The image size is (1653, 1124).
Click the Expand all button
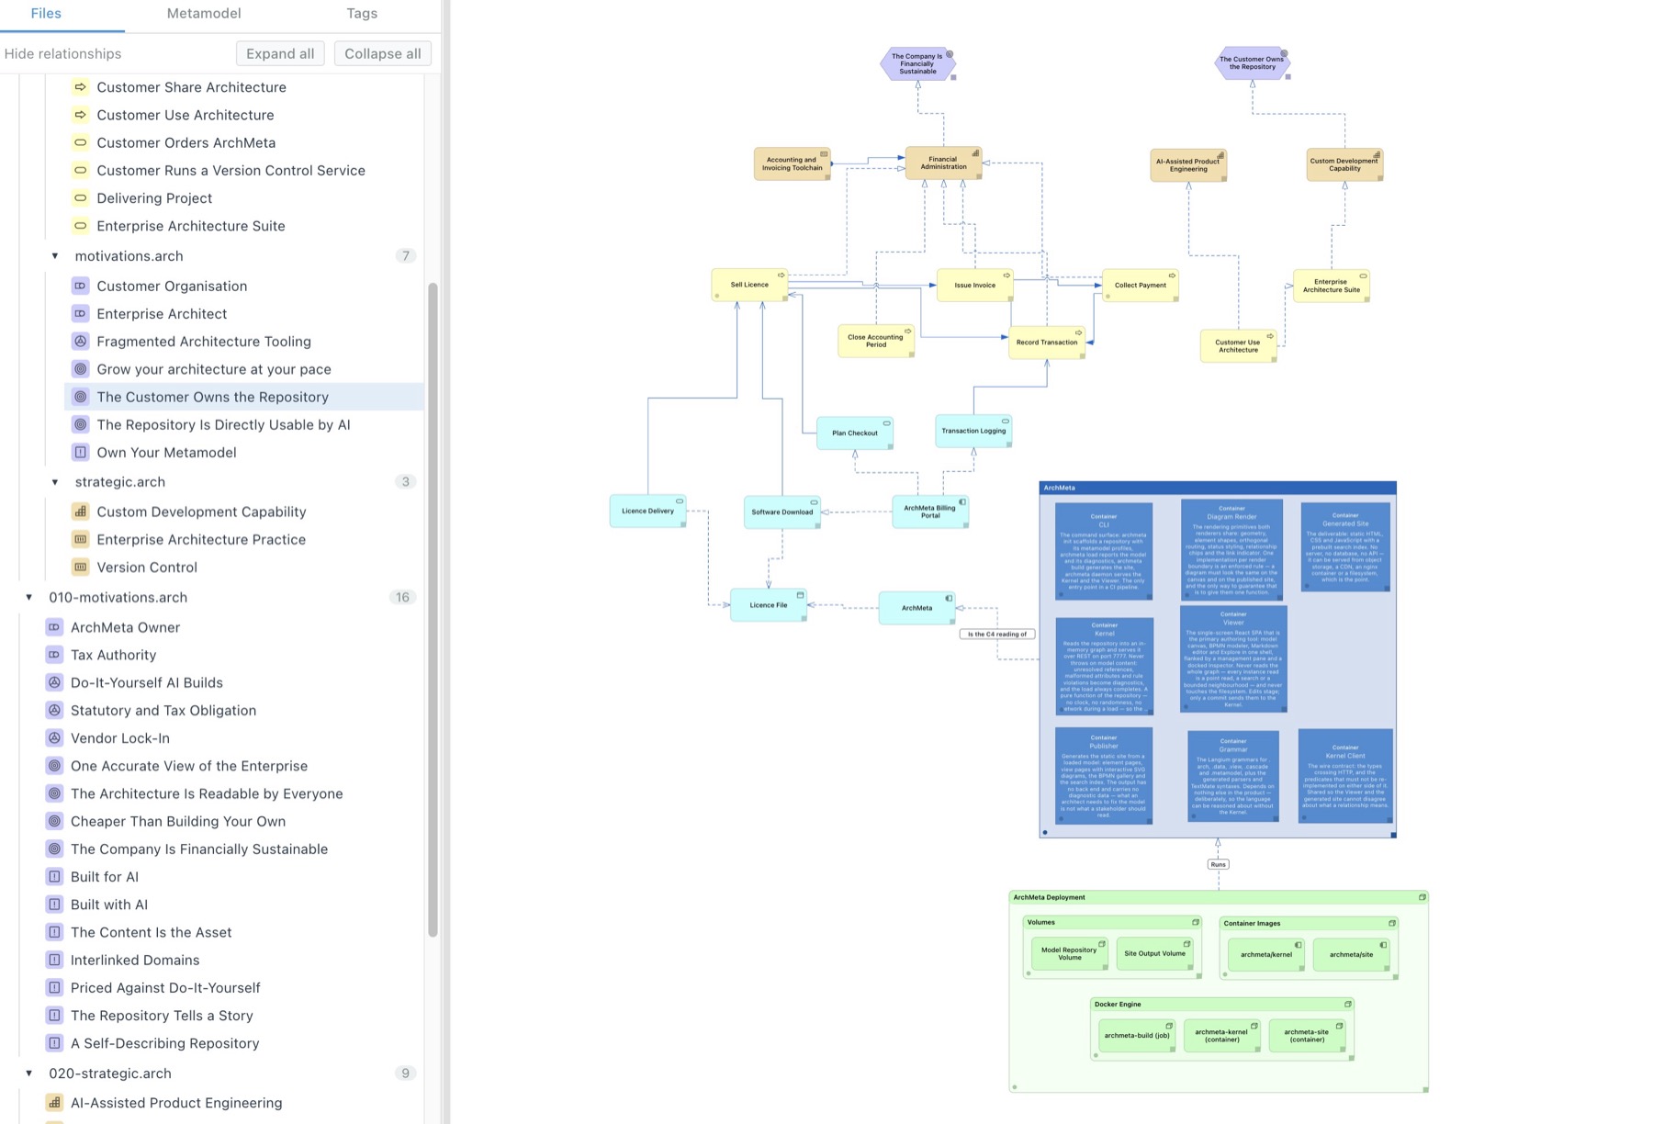[280, 53]
